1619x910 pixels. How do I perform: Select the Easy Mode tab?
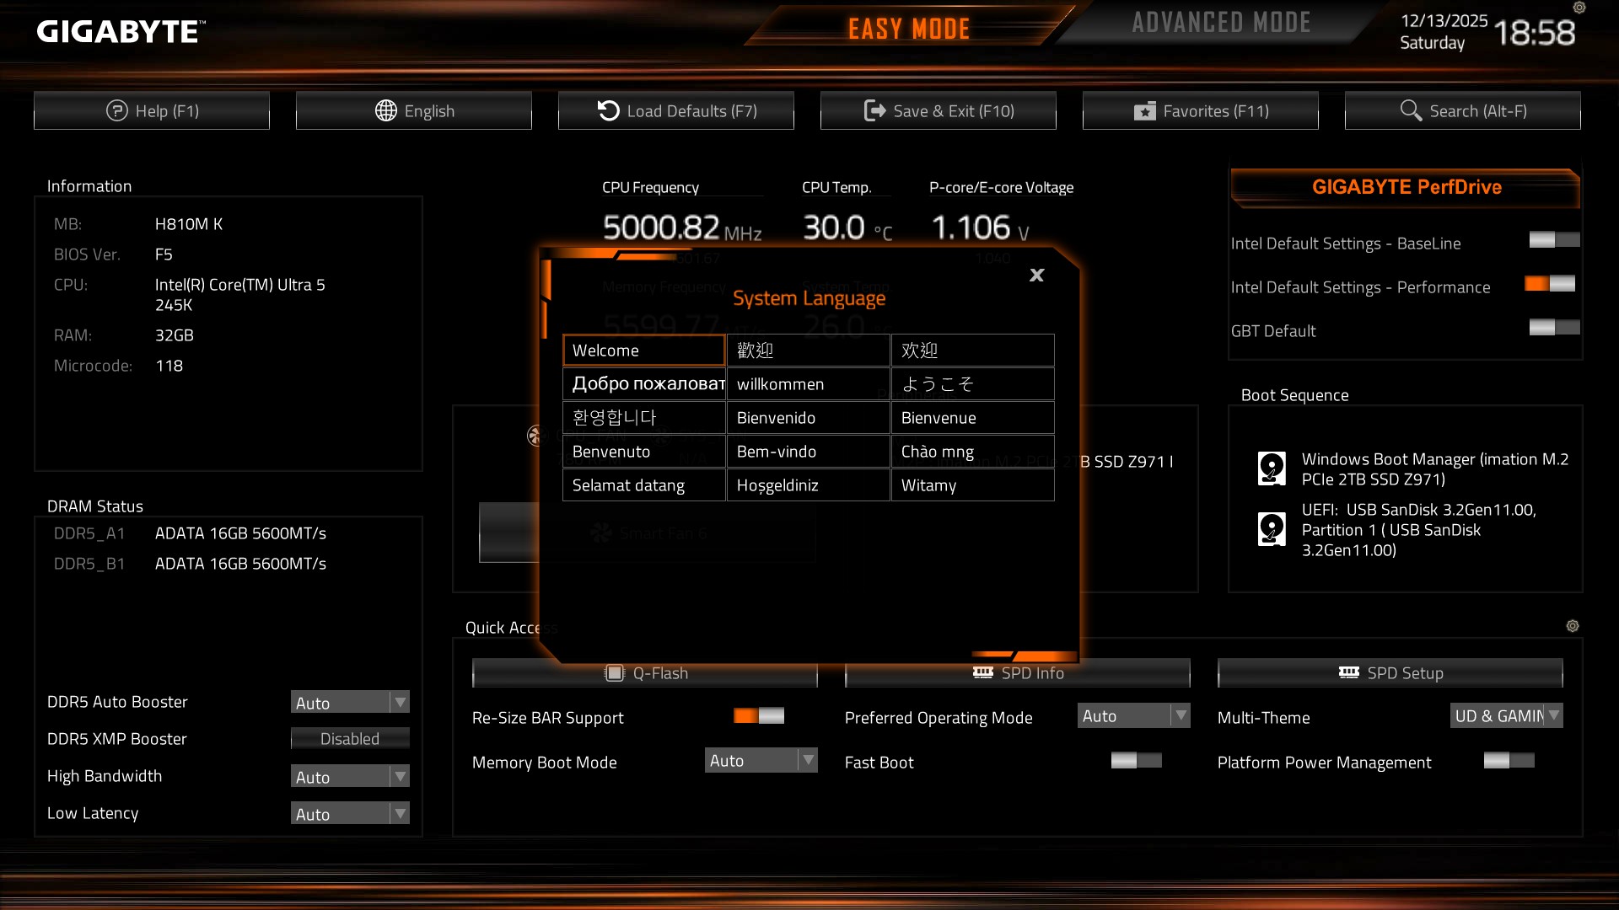[x=908, y=29]
